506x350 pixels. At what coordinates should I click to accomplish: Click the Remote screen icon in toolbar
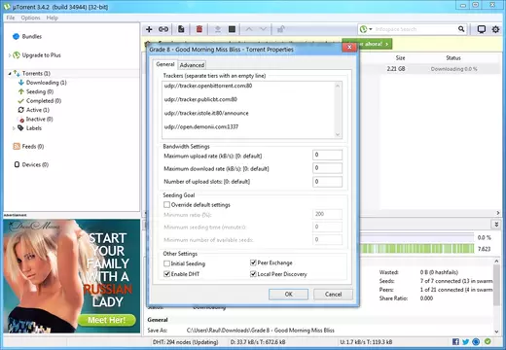pyautogui.click(x=482, y=29)
